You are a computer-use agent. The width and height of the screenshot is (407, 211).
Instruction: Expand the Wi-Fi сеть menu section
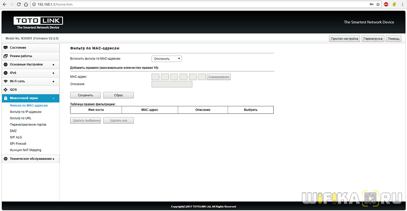[x=31, y=81]
